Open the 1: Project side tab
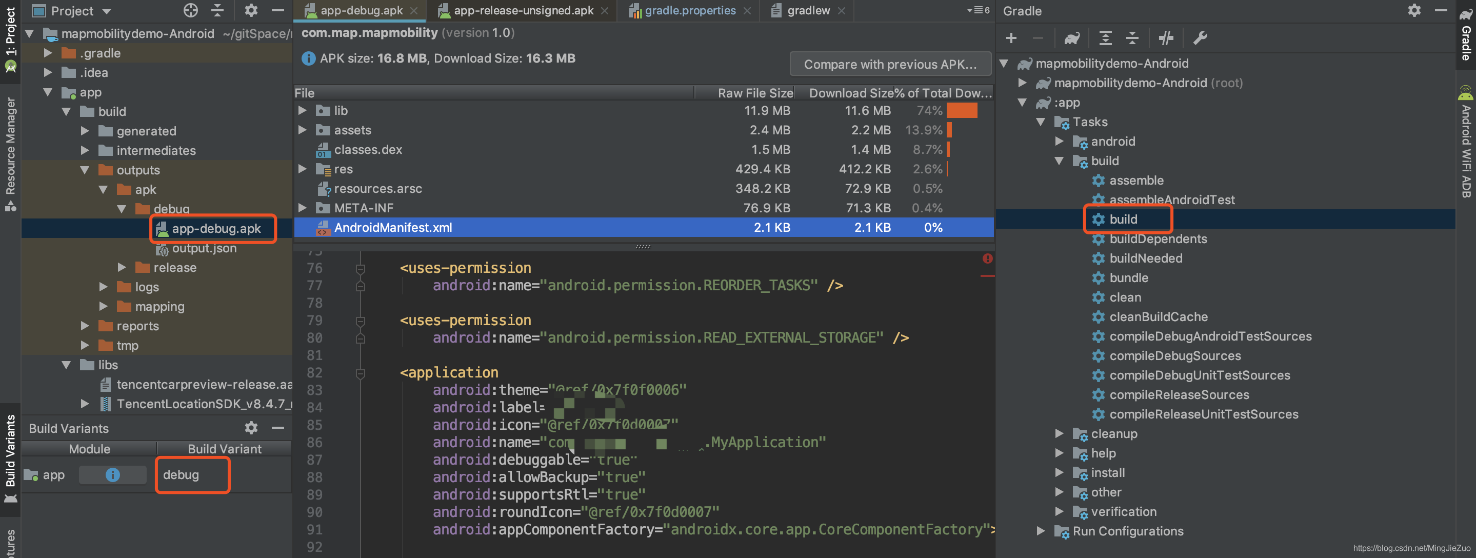Screen dimensions: 1476x558 (x=10, y=39)
